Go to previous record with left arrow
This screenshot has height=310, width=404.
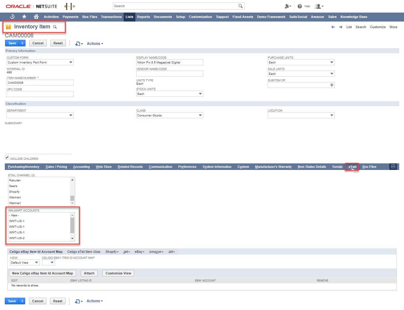(333, 27)
